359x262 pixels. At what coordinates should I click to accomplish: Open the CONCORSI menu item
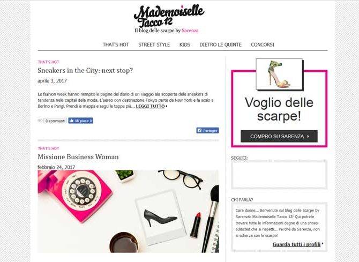pos(263,44)
